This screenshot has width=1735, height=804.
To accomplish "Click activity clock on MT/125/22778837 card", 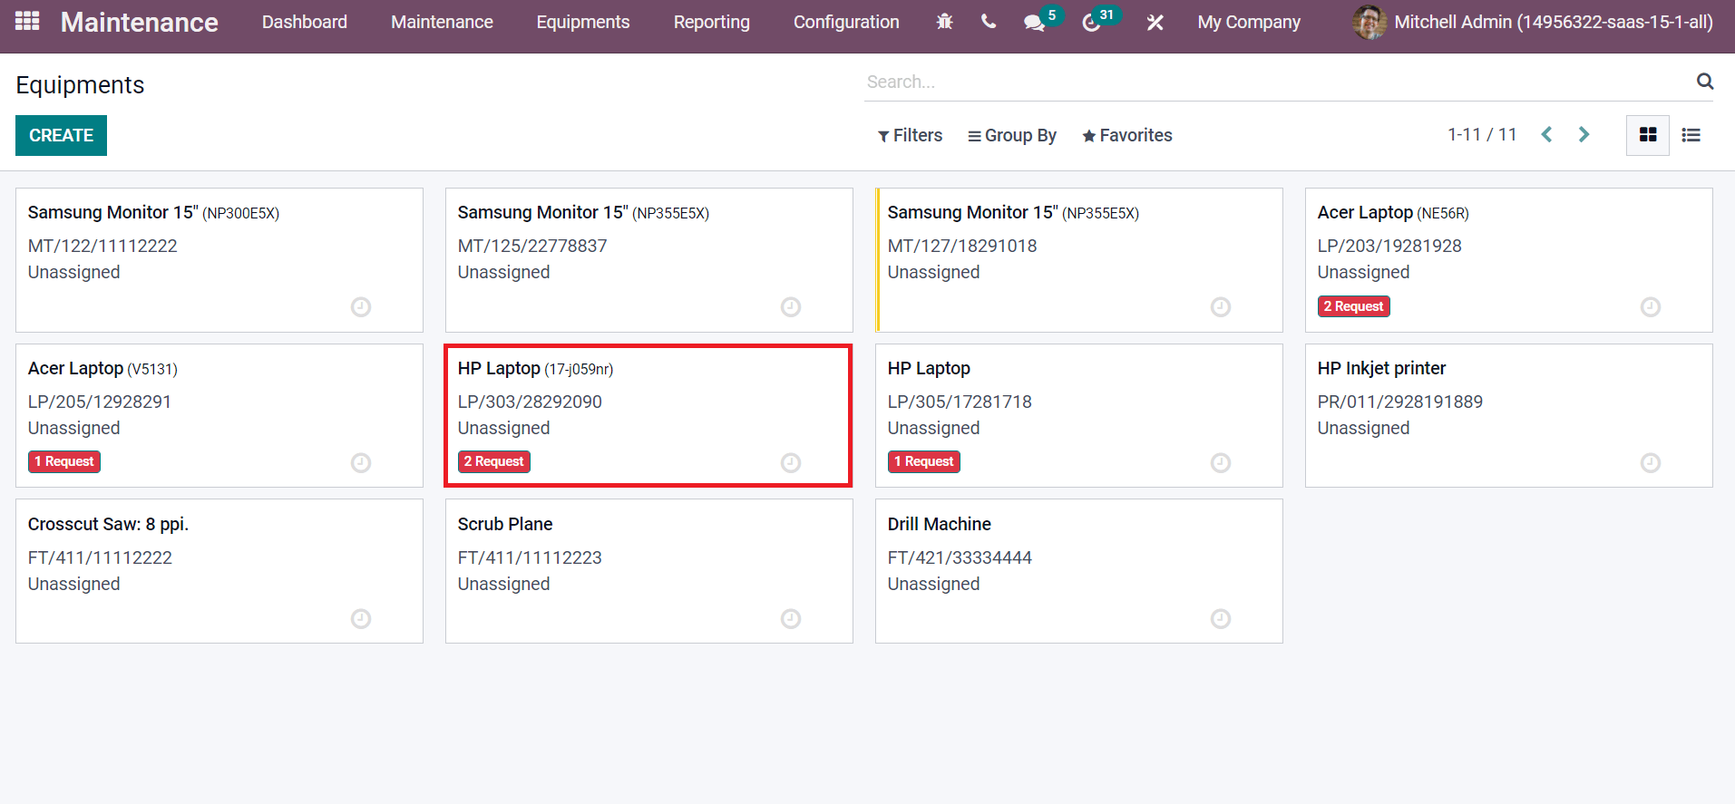I will (791, 307).
